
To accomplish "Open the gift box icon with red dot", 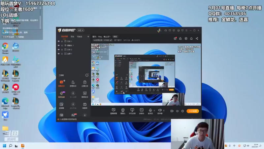I will click(175, 38).
